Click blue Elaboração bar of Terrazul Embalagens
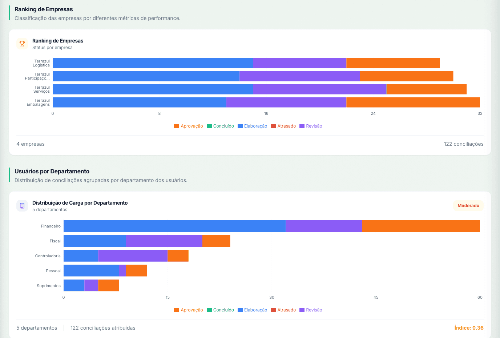Image resolution: width=500 pixels, height=338 pixels. pyautogui.click(x=140, y=102)
